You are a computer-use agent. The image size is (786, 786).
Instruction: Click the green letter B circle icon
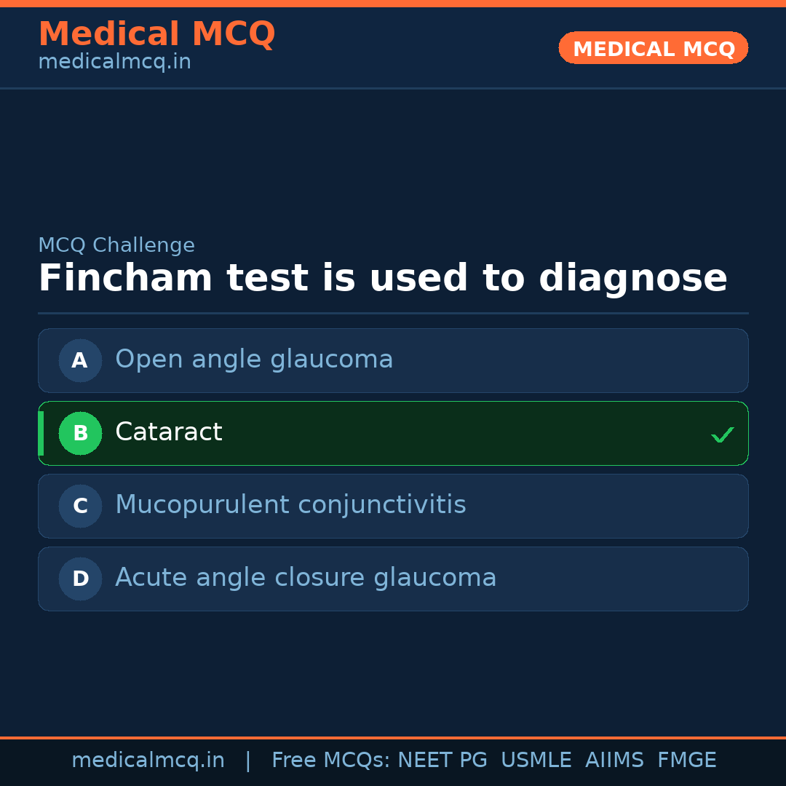80,433
